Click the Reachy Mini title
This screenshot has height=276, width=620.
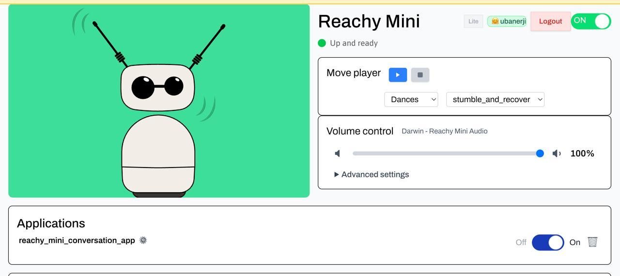369,21
